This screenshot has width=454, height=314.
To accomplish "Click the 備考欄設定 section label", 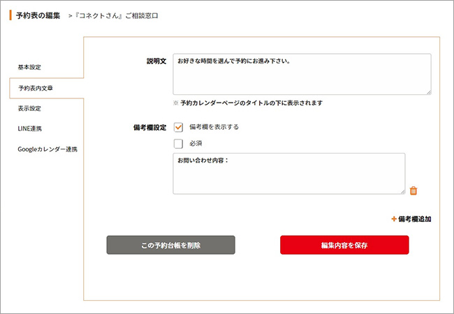I will (149, 128).
